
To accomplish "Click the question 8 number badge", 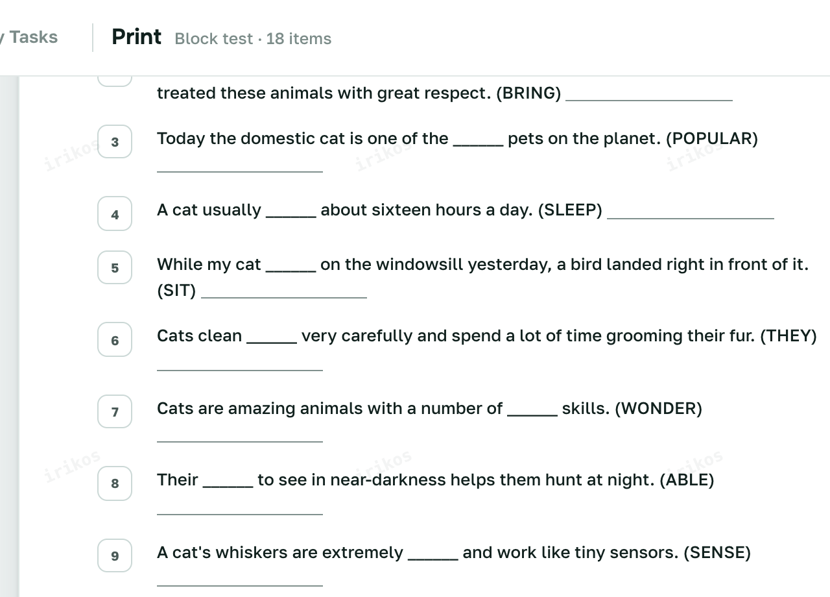I will [x=115, y=483].
